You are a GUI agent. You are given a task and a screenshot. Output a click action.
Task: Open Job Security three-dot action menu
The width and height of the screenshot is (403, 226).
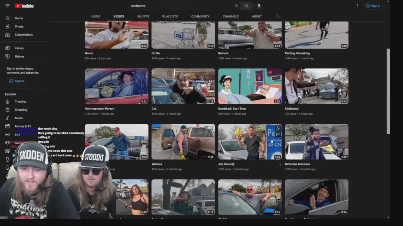(x=280, y=164)
